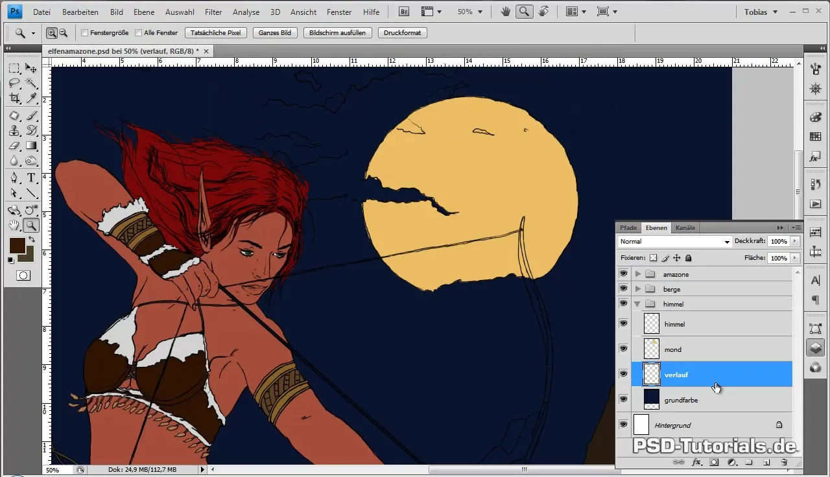Image resolution: width=830 pixels, height=477 pixels.
Task: Select the Rectangular Marquee tool
Action: tap(14, 68)
